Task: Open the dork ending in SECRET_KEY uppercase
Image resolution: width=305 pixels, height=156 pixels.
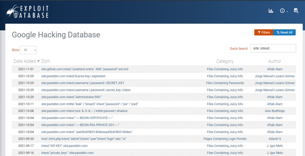Action: [x=83, y=83]
